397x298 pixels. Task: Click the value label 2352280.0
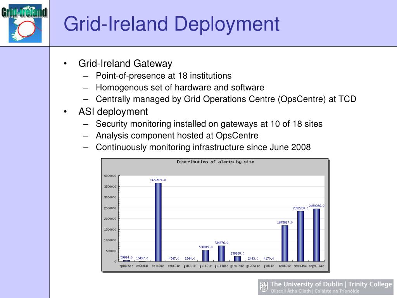coord(300,208)
